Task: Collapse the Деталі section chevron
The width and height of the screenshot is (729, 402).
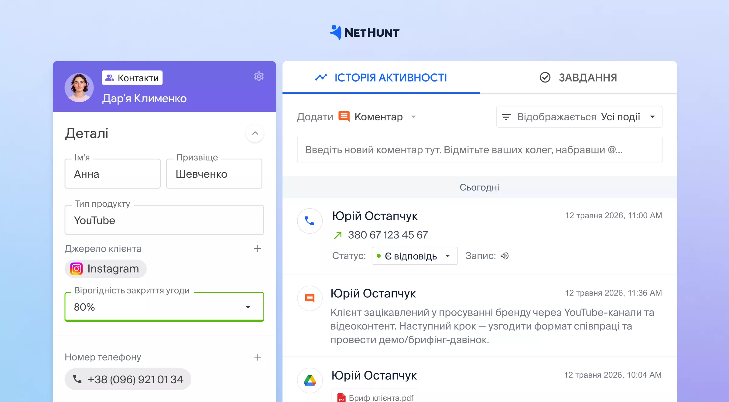Action: (255, 133)
